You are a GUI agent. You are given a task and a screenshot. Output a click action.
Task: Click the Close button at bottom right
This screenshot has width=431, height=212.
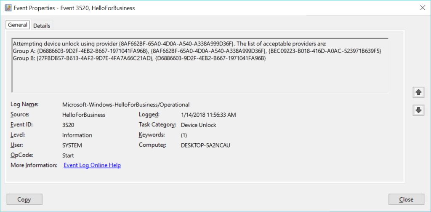406,199
